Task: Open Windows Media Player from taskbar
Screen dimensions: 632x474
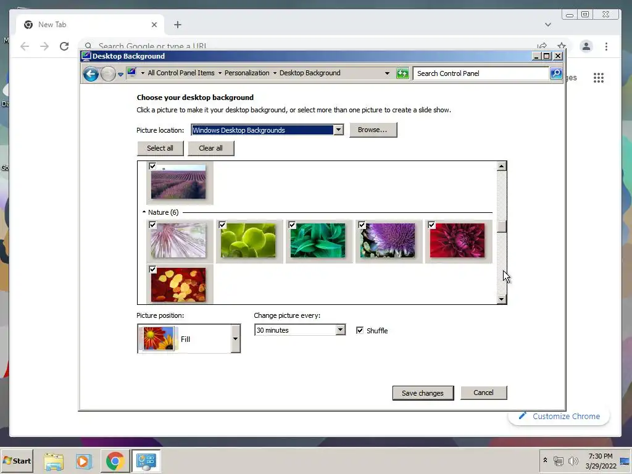Action: (84, 461)
